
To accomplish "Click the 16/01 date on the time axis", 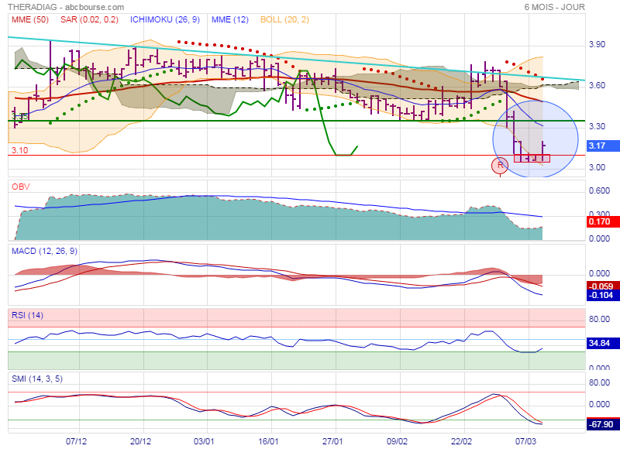I will 268,441.
